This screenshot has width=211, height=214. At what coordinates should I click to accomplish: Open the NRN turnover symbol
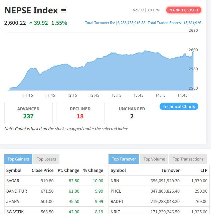pos(115,181)
